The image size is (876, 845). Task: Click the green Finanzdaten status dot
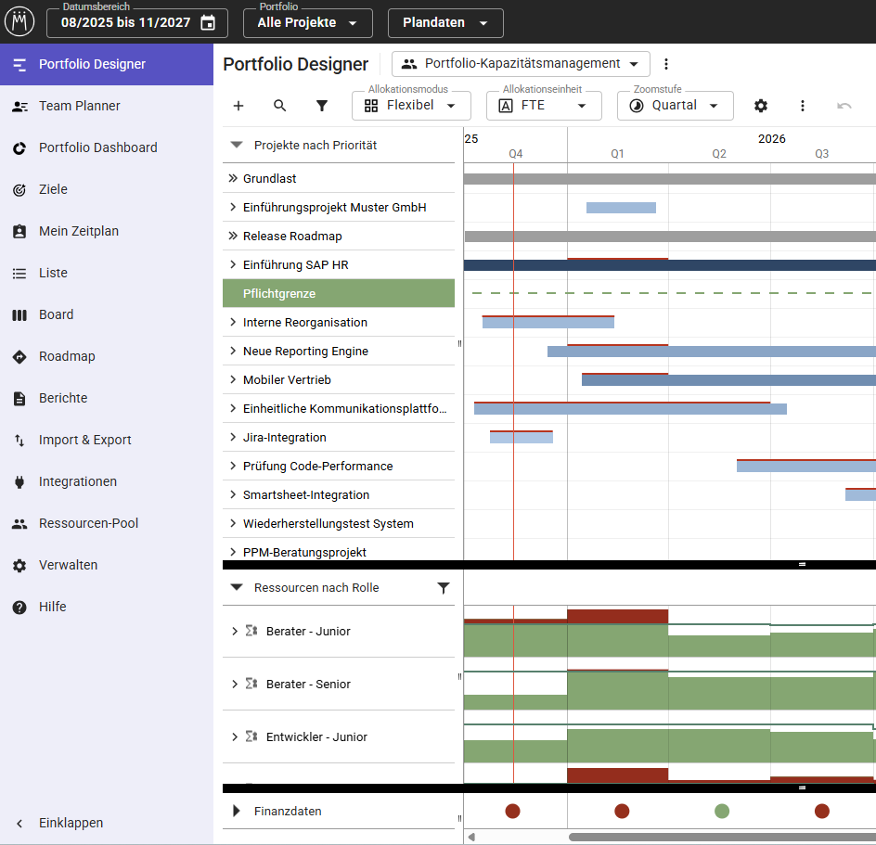(x=722, y=812)
